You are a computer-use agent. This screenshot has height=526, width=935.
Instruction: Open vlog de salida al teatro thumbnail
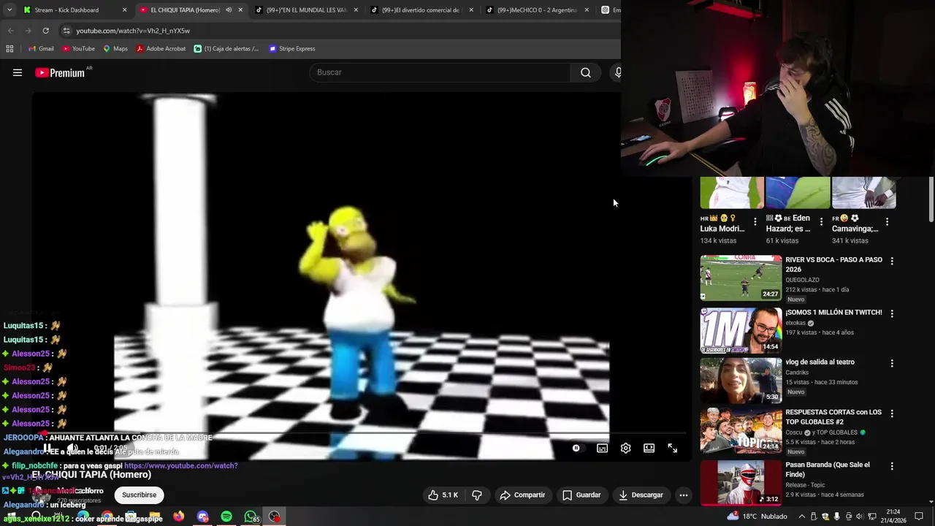741,380
